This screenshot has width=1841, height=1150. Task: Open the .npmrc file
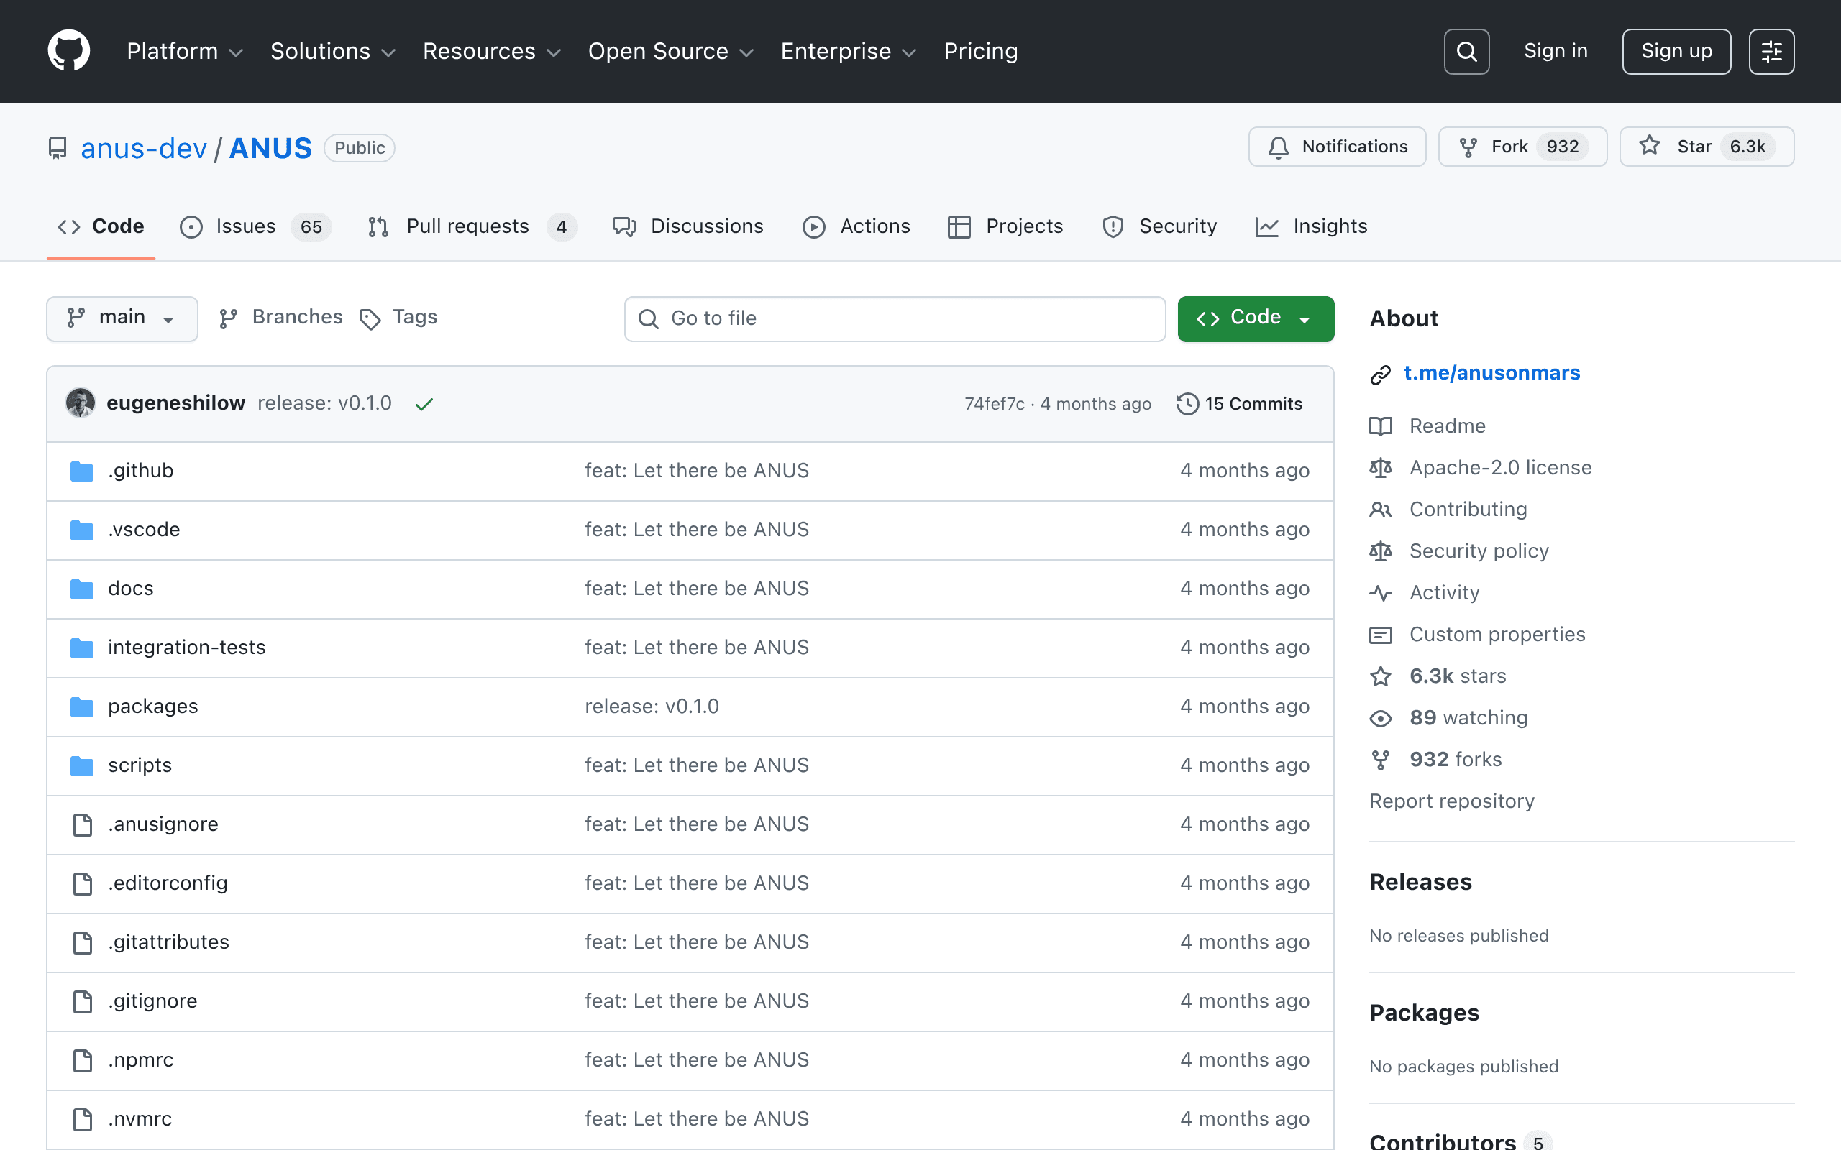[141, 1060]
